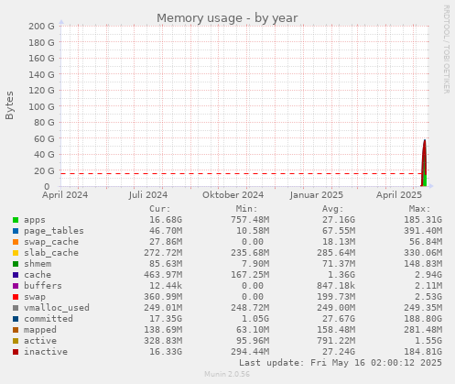Click the 'inactive' legend label
Screen dimensions: 455x384
tap(46, 352)
